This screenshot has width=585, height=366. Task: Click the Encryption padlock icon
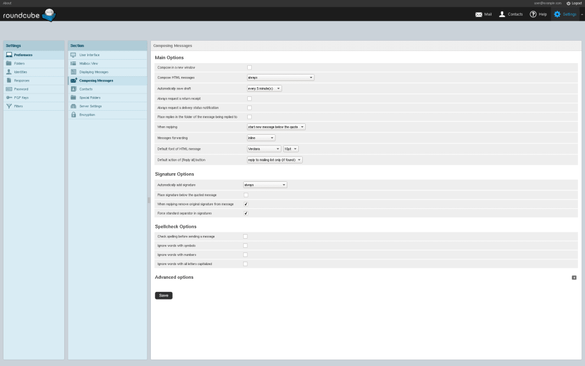tap(73, 115)
